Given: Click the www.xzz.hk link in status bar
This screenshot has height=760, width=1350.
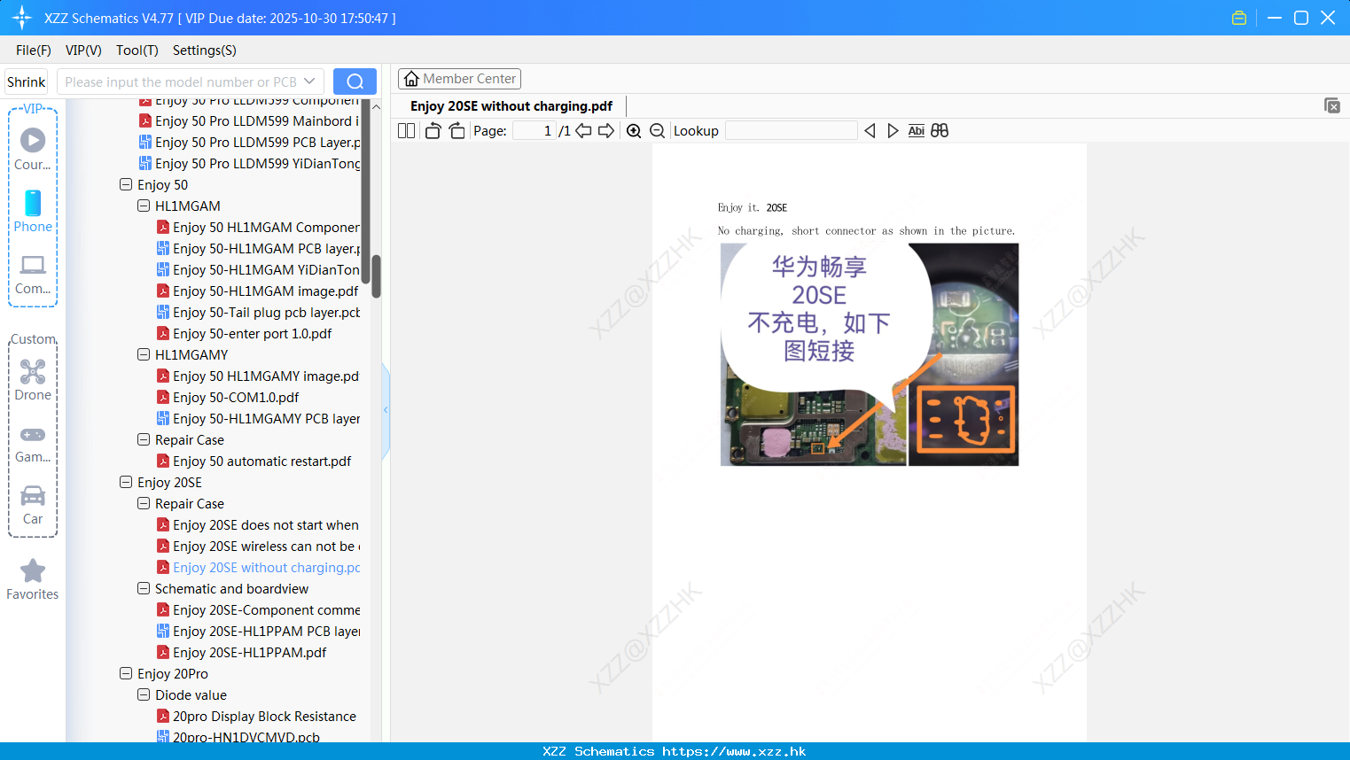Looking at the screenshot, I should pyautogui.click(x=734, y=751).
